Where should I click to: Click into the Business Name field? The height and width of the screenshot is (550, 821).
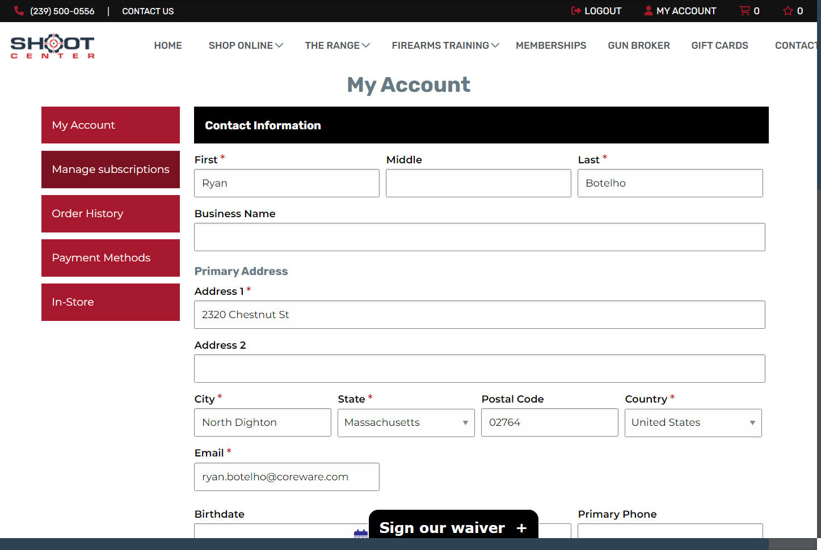(479, 237)
